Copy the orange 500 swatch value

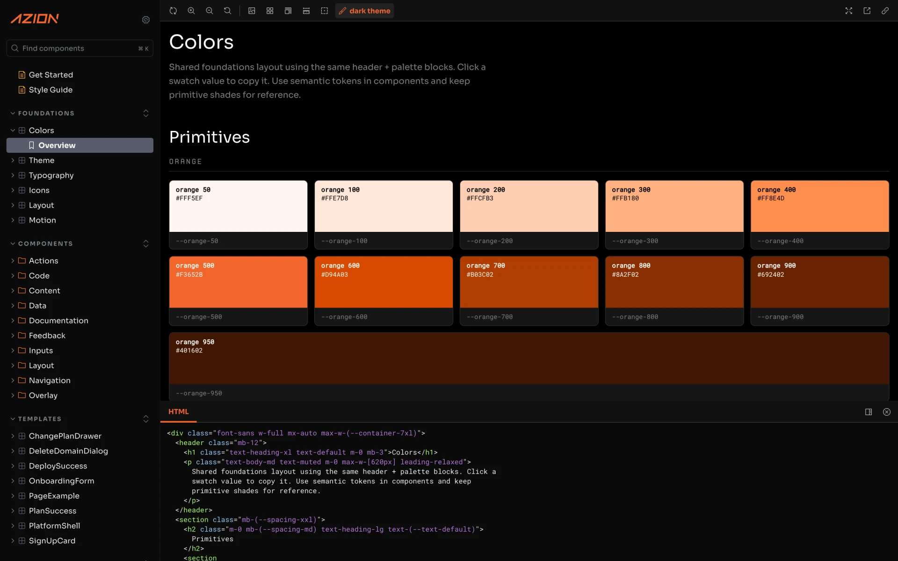[x=189, y=275]
